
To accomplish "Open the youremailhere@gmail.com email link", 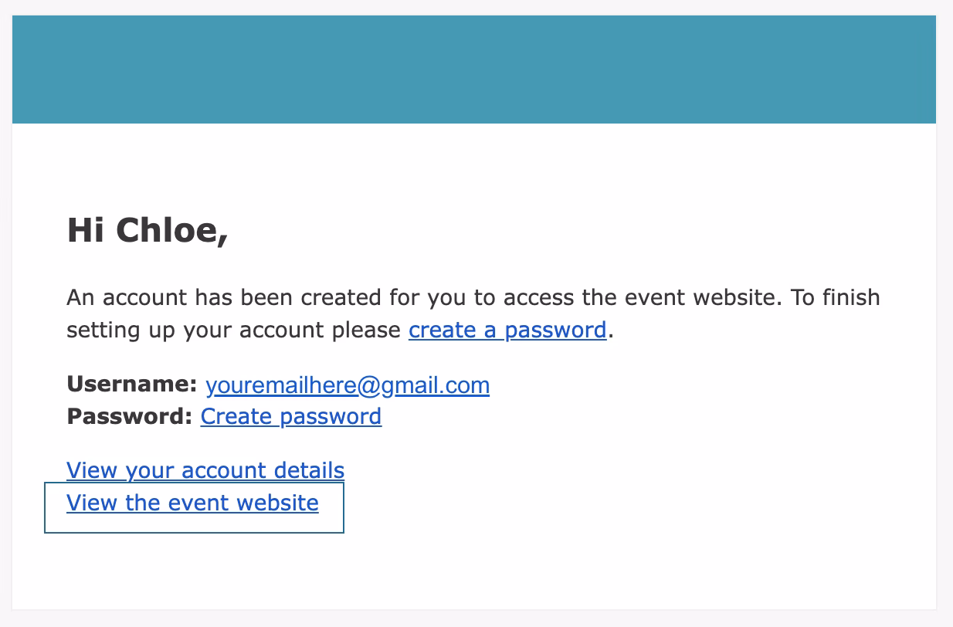I will pyautogui.click(x=347, y=385).
